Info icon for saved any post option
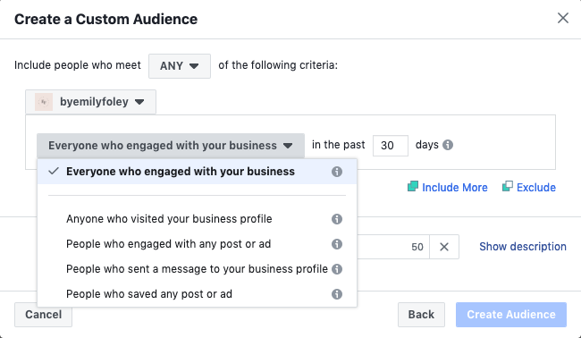Image resolution: width=581 pixels, height=338 pixels. click(x=337, y=294)
